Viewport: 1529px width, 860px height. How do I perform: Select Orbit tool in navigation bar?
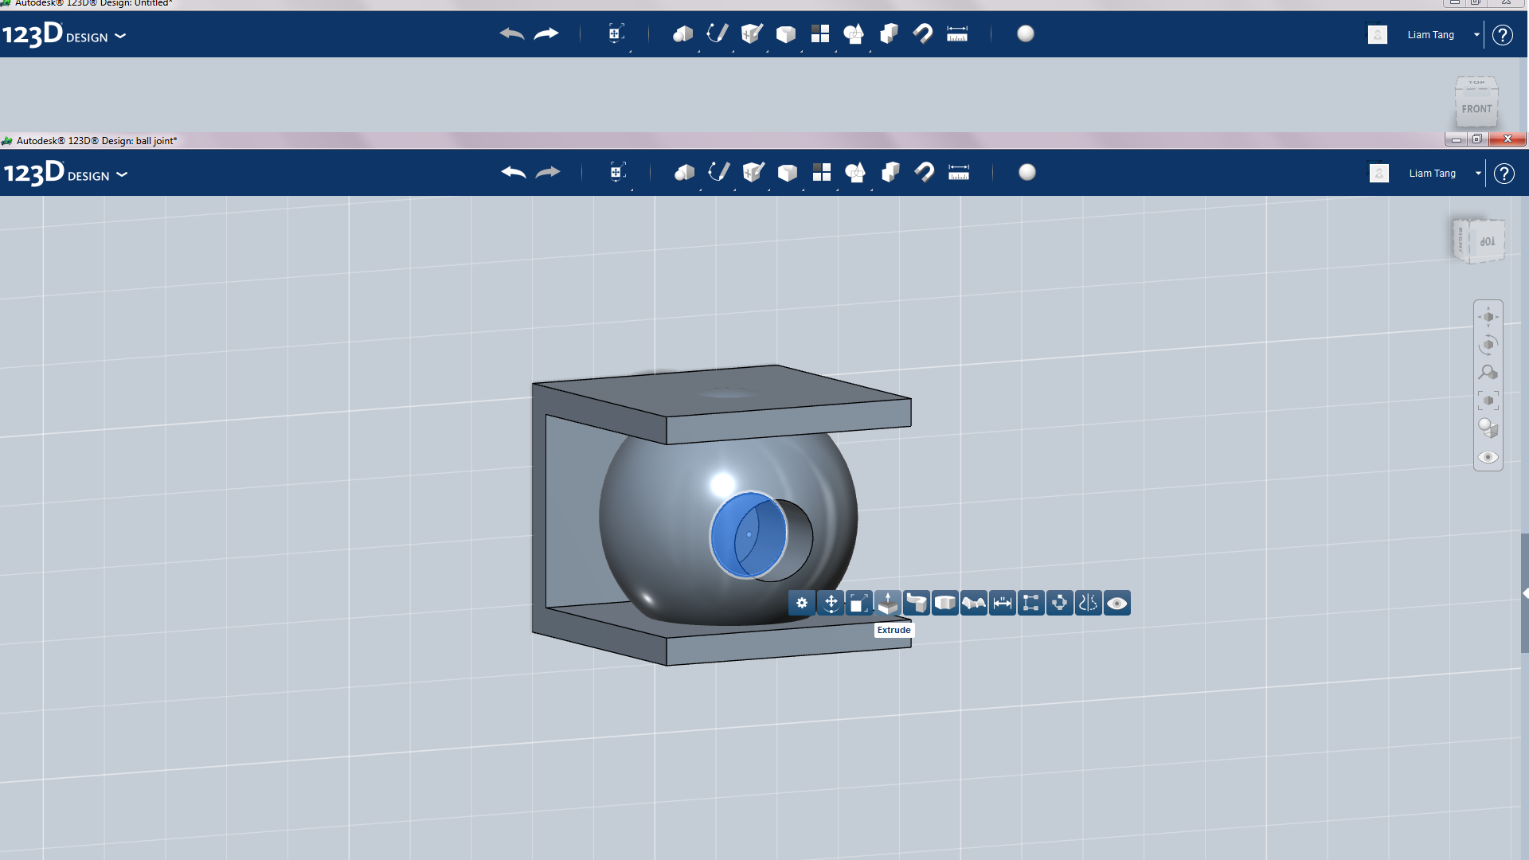pyautogui.click(x=1488, y=345)
